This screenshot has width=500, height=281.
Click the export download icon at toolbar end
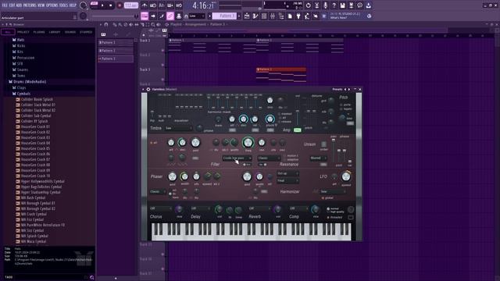tap(368, 5)
